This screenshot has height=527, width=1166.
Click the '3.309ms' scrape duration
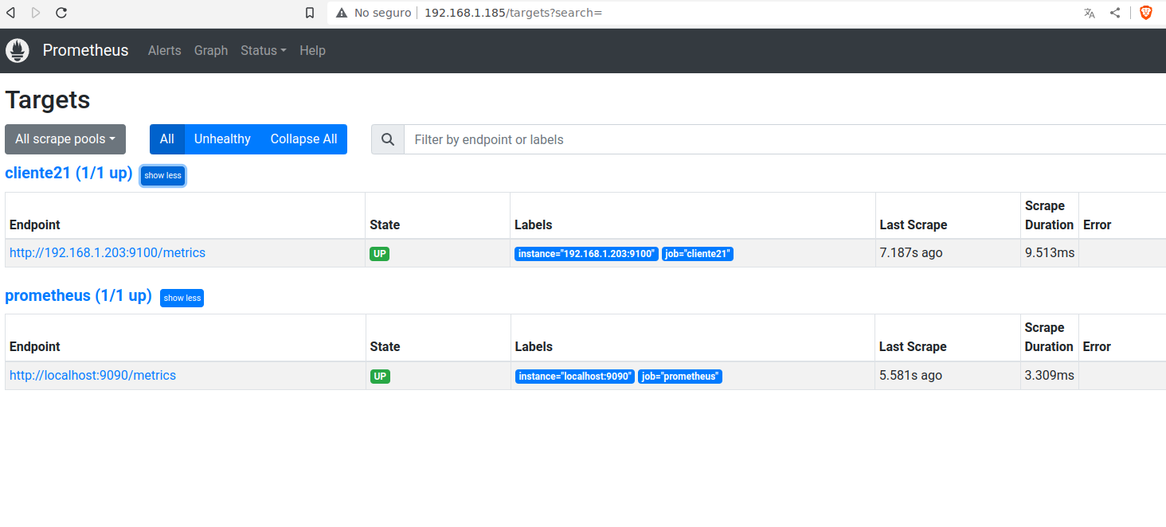(x=1050, y=376)
